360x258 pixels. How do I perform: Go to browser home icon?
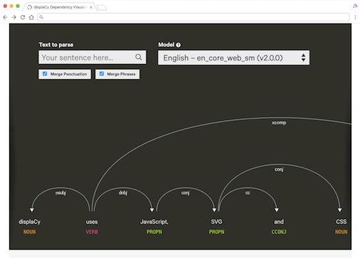tap(32, 17)
